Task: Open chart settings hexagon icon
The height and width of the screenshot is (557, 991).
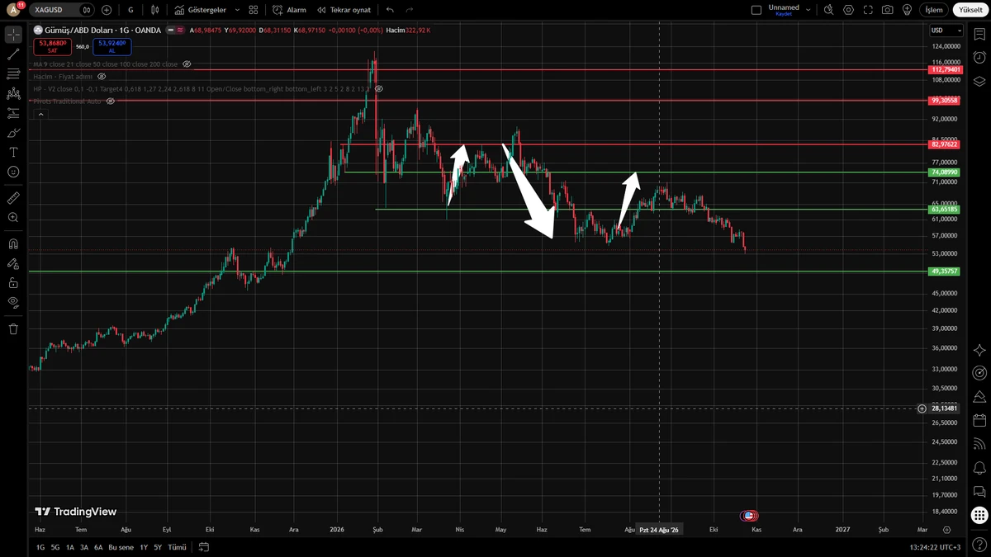Action: (x=848, y=10)
